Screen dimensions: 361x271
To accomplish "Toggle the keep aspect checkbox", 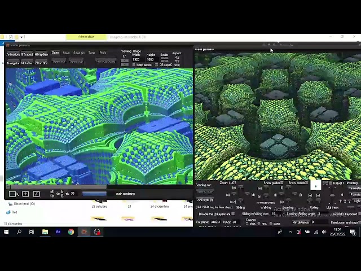I will (x=134, y=65).
